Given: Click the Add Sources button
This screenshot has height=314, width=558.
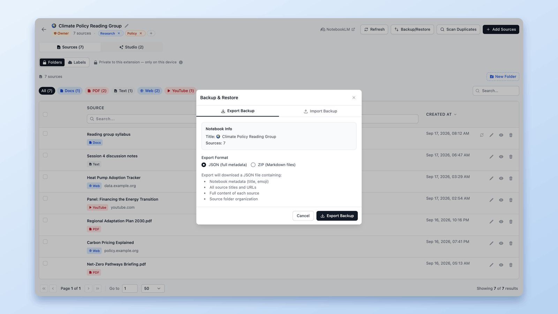Looking at the screenshot, I should [501, 29].
